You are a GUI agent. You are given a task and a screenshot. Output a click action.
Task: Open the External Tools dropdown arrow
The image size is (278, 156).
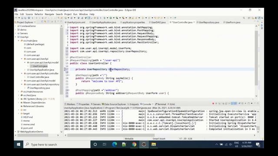pos(126,18)
